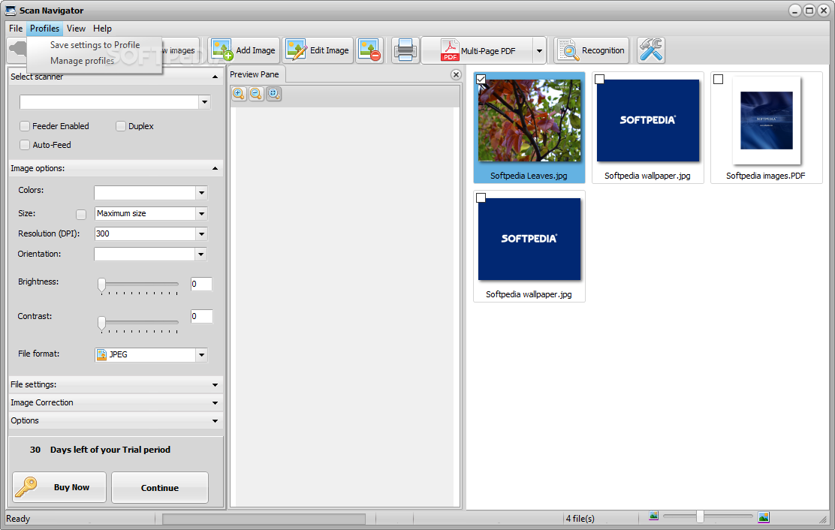Select the Preview Pane tab
Viewport: 835px width, 530px height.
point(255,74)
